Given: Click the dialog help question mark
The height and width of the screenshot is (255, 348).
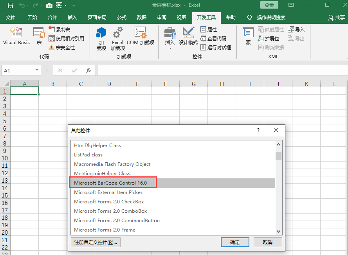Looking at the screenshot, I should 258,130.
